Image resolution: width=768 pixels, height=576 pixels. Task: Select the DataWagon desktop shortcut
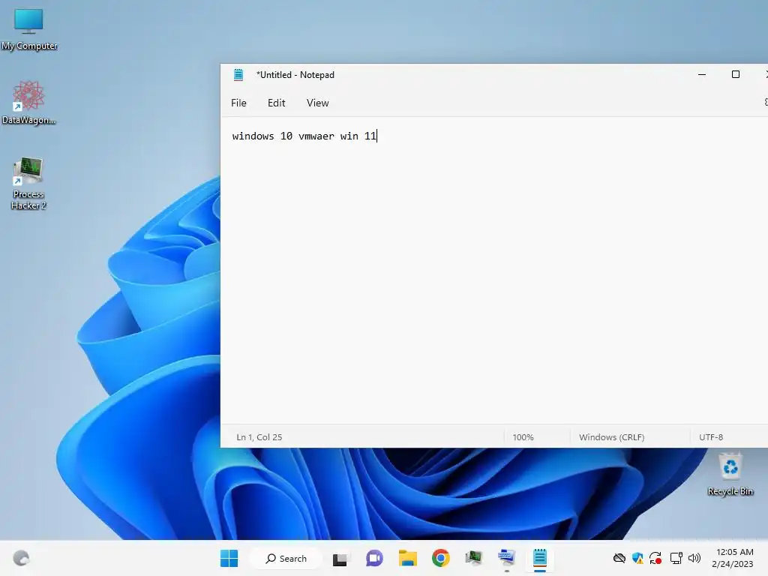[29, 102]
